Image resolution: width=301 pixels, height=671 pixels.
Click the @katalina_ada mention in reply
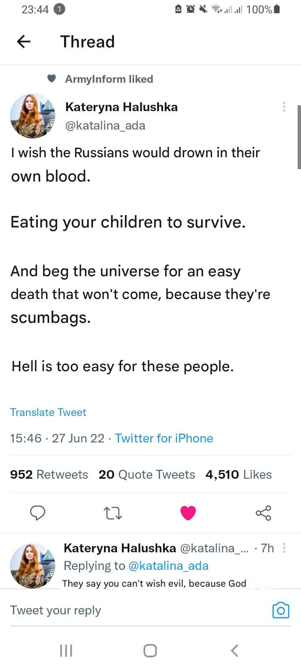click(168, 566)
